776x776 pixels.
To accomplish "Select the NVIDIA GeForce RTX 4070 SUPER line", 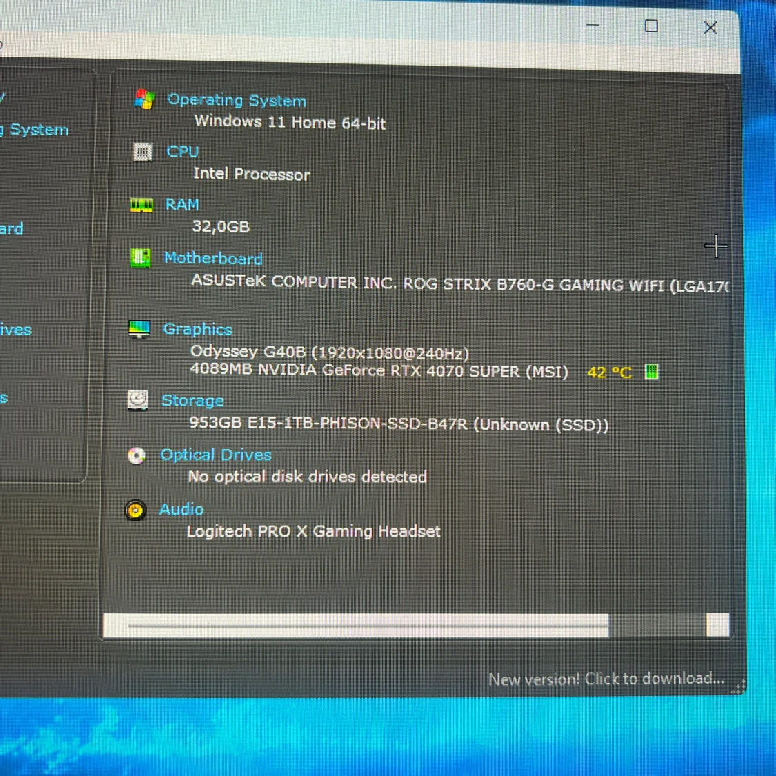I will click(x=379, y=370).
